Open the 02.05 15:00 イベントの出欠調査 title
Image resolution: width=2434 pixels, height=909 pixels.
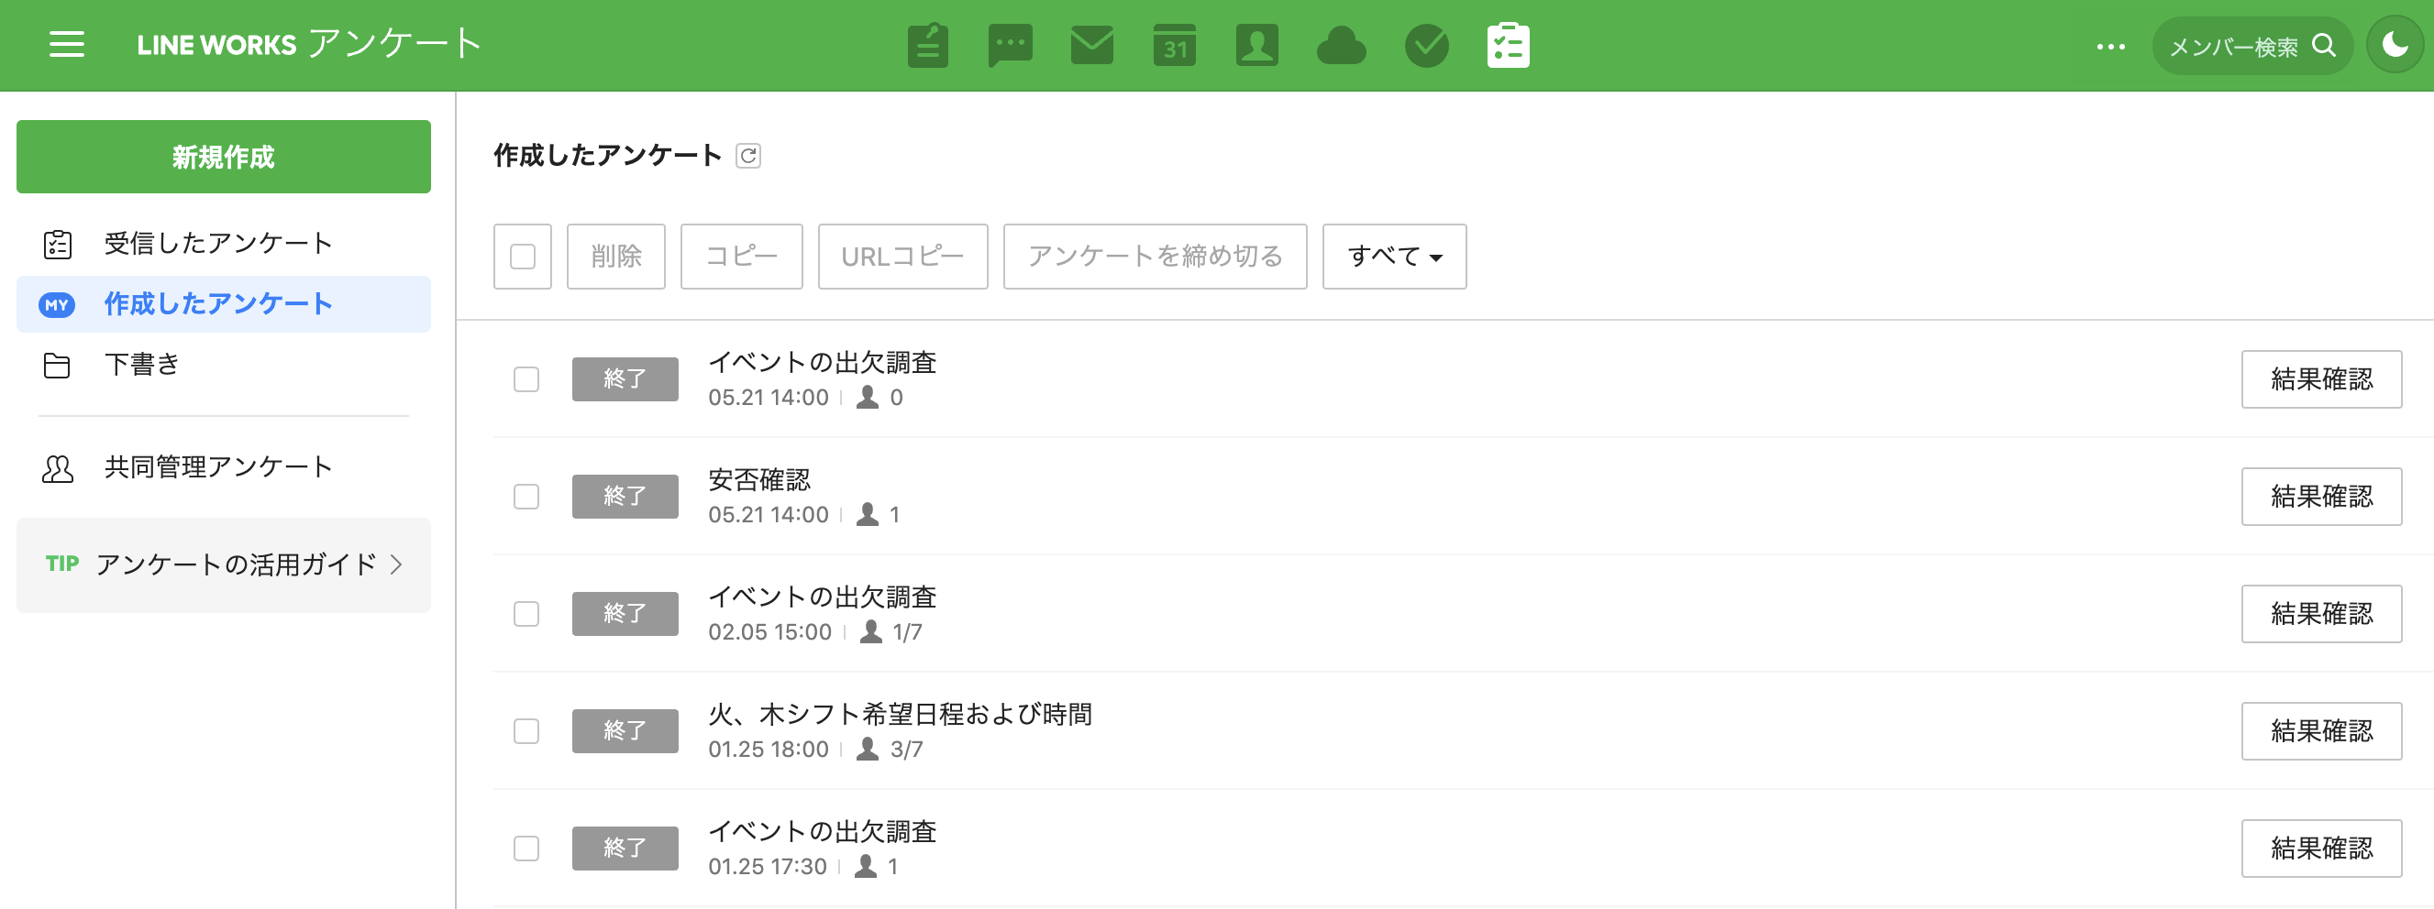pos(822,597)
